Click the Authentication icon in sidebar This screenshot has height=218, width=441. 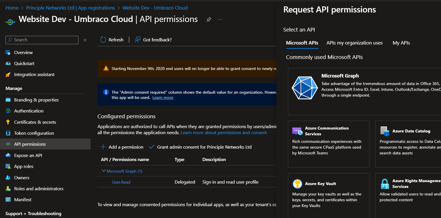8,111
